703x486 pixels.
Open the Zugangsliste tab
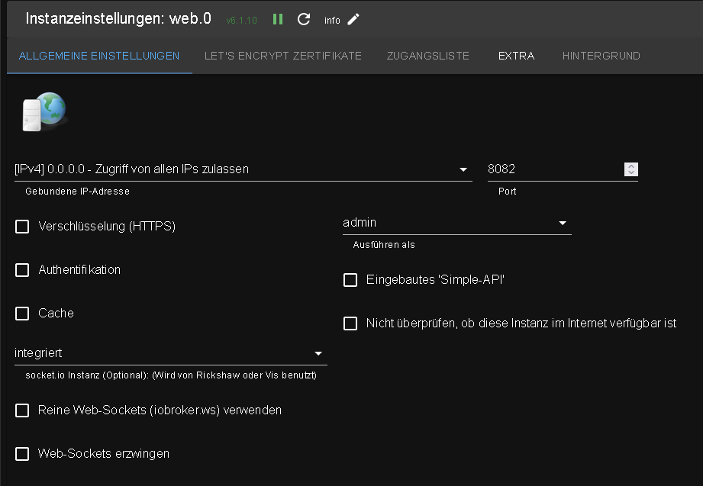[x=428, y=56]
